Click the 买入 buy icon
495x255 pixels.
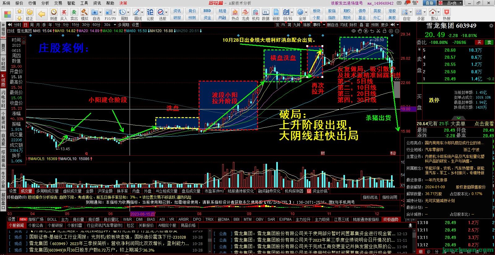tap(64, 12)
